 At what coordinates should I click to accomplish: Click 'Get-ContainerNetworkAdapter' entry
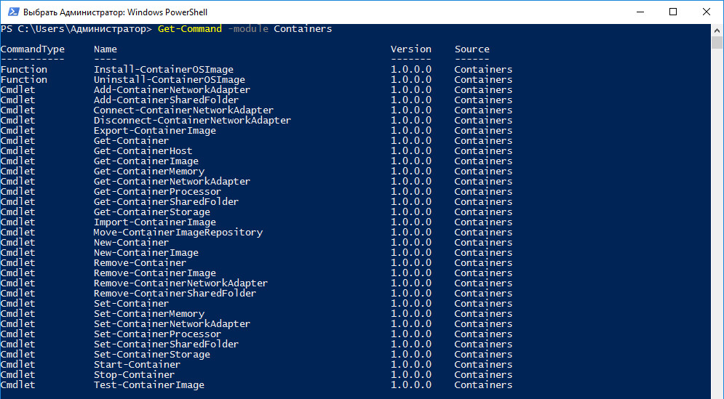(x=172, y=181)
